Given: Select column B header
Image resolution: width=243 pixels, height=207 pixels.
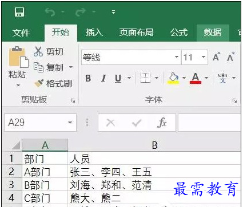Looking at the screenshot, I should pos(154,145).
